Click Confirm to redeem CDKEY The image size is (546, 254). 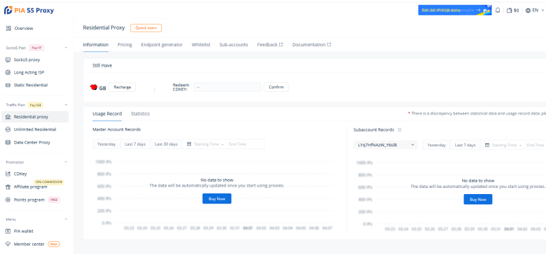click(276, 87)
